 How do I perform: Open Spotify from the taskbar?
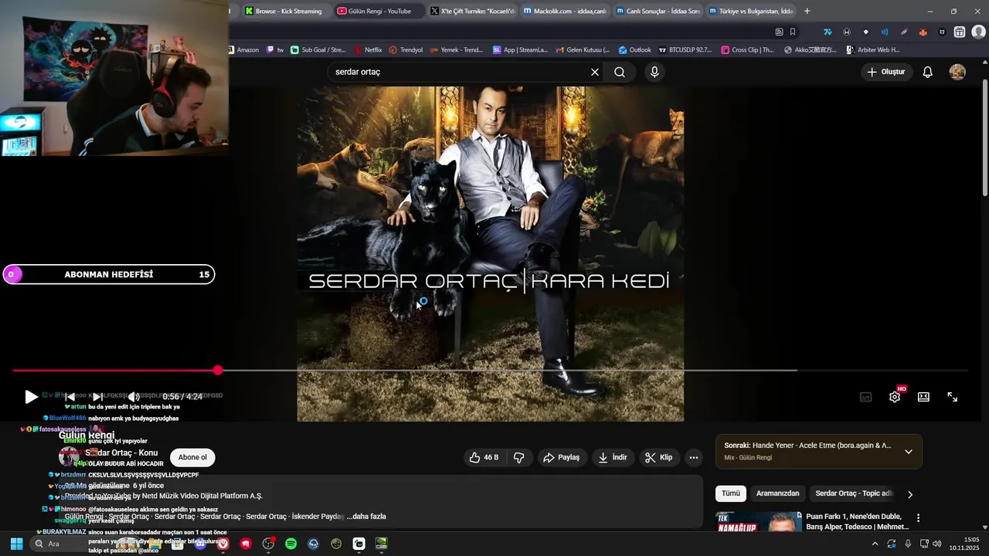coord(291,544)
